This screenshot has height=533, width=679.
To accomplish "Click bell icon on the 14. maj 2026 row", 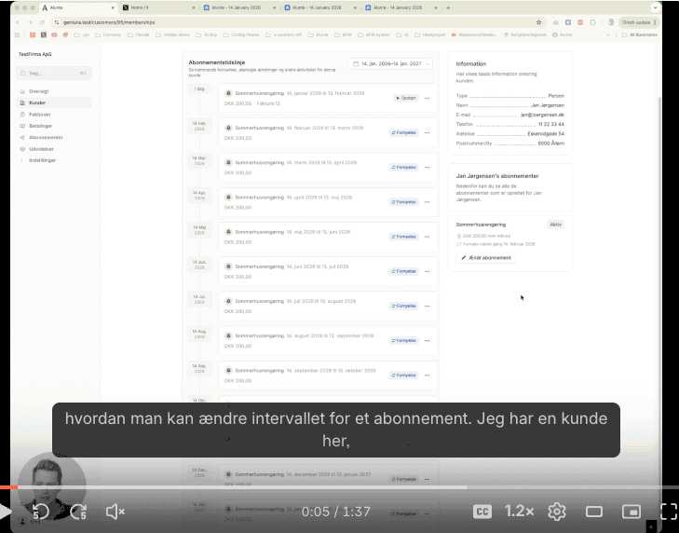I will click(x=228, y=232).
